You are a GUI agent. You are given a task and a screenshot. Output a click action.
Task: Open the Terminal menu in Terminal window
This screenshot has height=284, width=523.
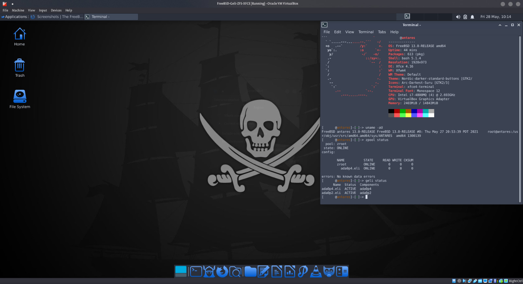(x=366, y=32)
